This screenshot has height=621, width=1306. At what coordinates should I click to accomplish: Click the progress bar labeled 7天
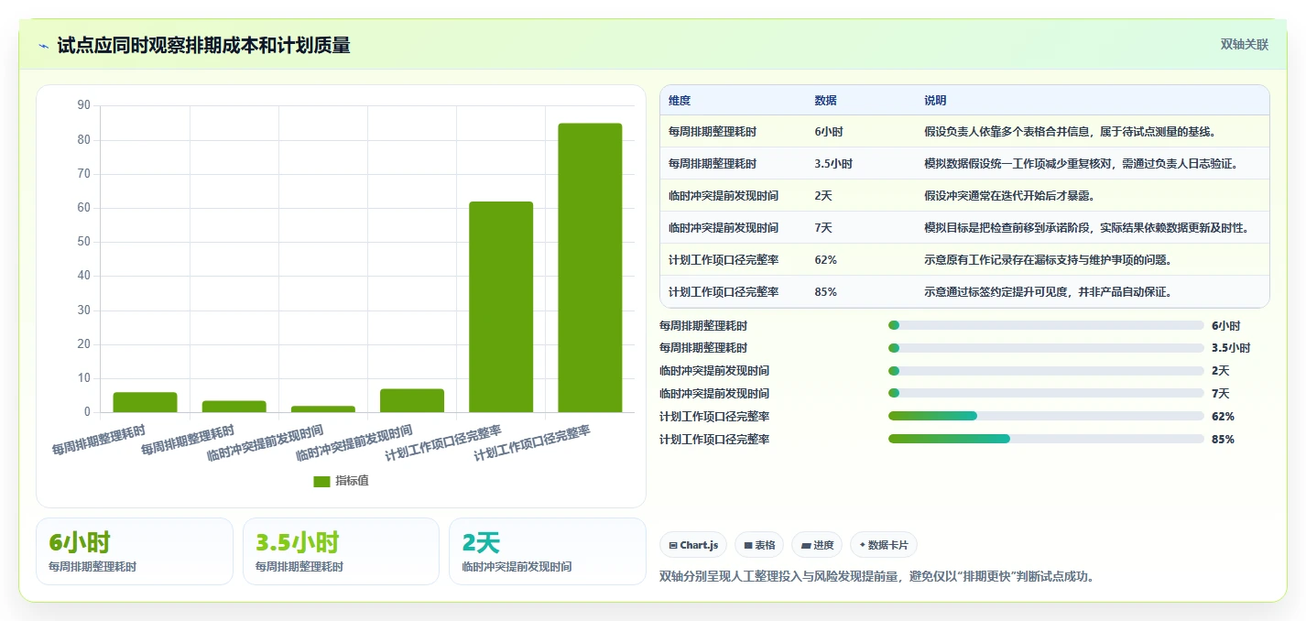point(1046,394)
